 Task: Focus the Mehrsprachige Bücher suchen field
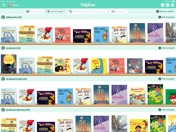coord(88,11)
